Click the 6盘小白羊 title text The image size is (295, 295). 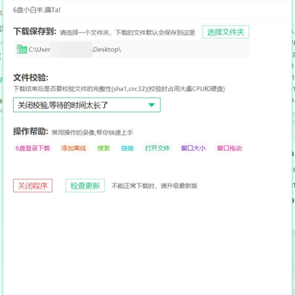click(37, 10)
